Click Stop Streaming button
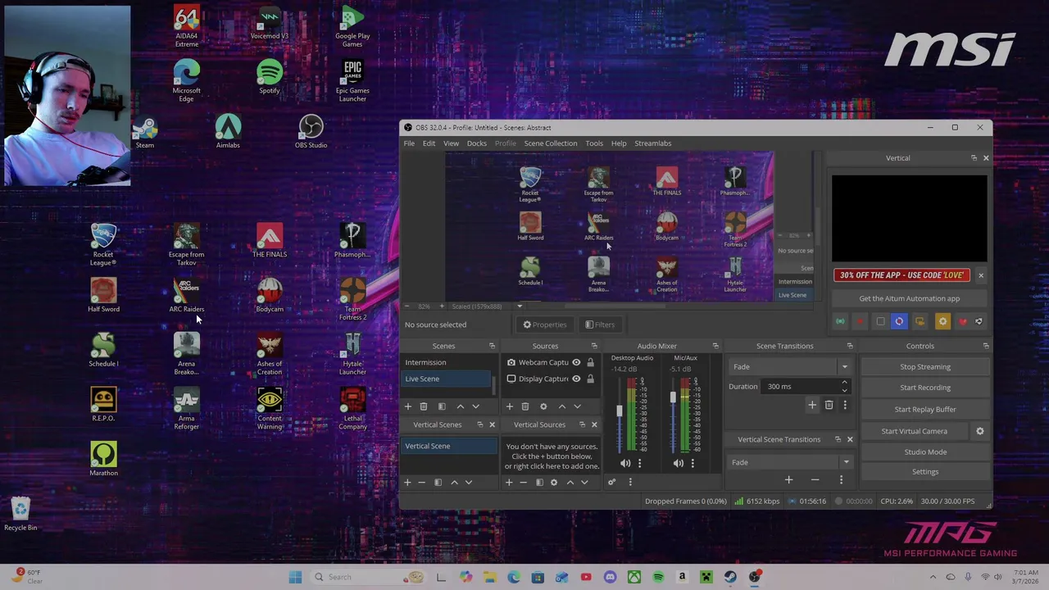 point(925,366)
